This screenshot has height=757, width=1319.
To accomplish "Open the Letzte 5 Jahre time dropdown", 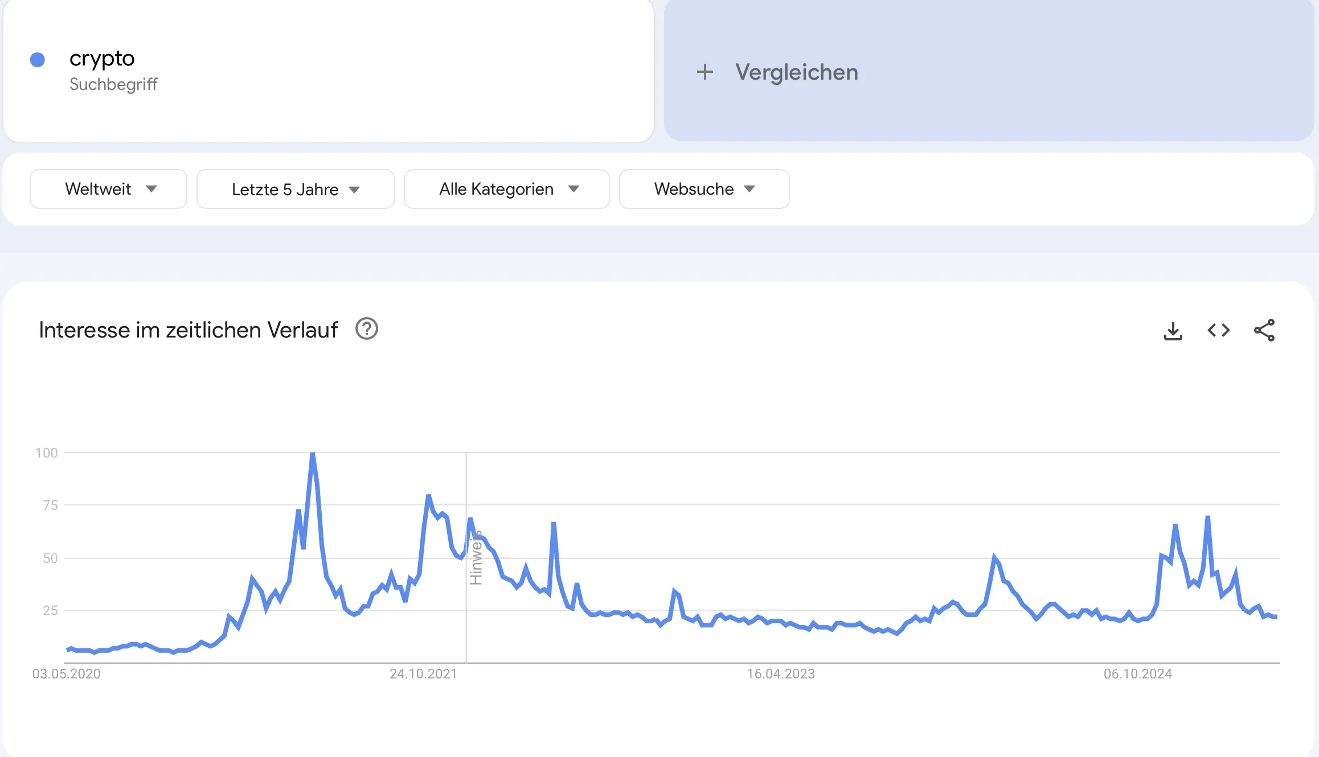I will click(295, 189).
